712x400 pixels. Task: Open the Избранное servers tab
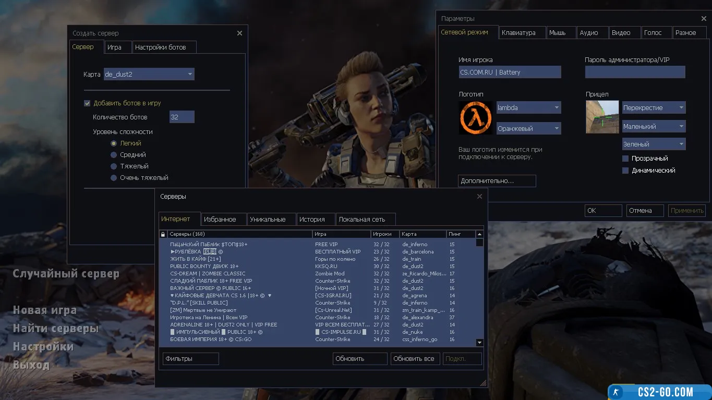click(220, 220)
